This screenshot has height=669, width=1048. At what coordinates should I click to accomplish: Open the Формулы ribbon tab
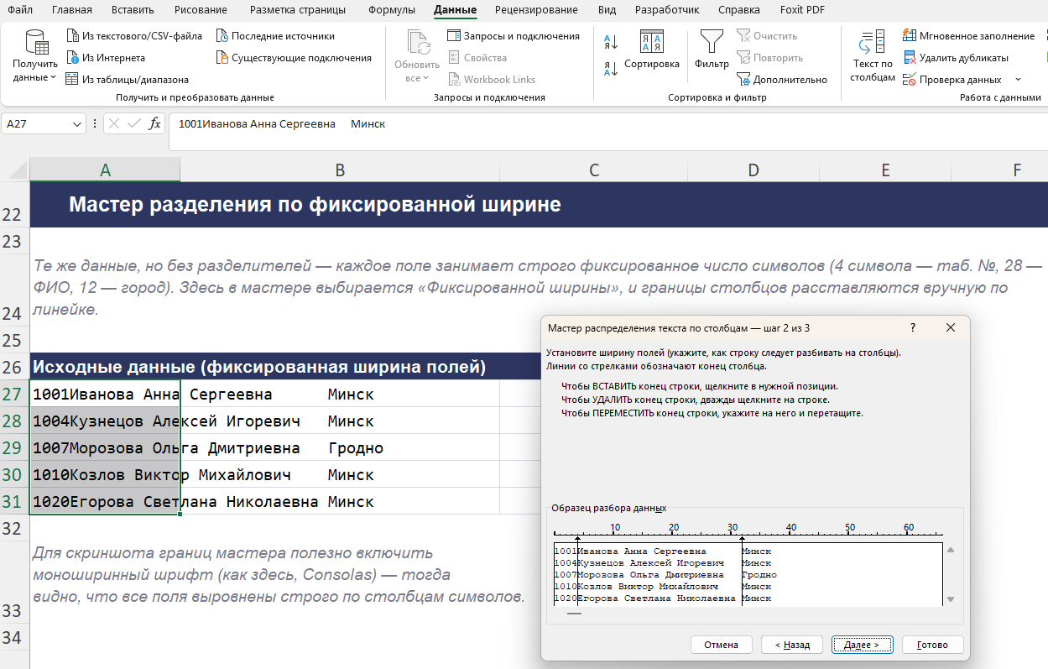click(391, 10)
